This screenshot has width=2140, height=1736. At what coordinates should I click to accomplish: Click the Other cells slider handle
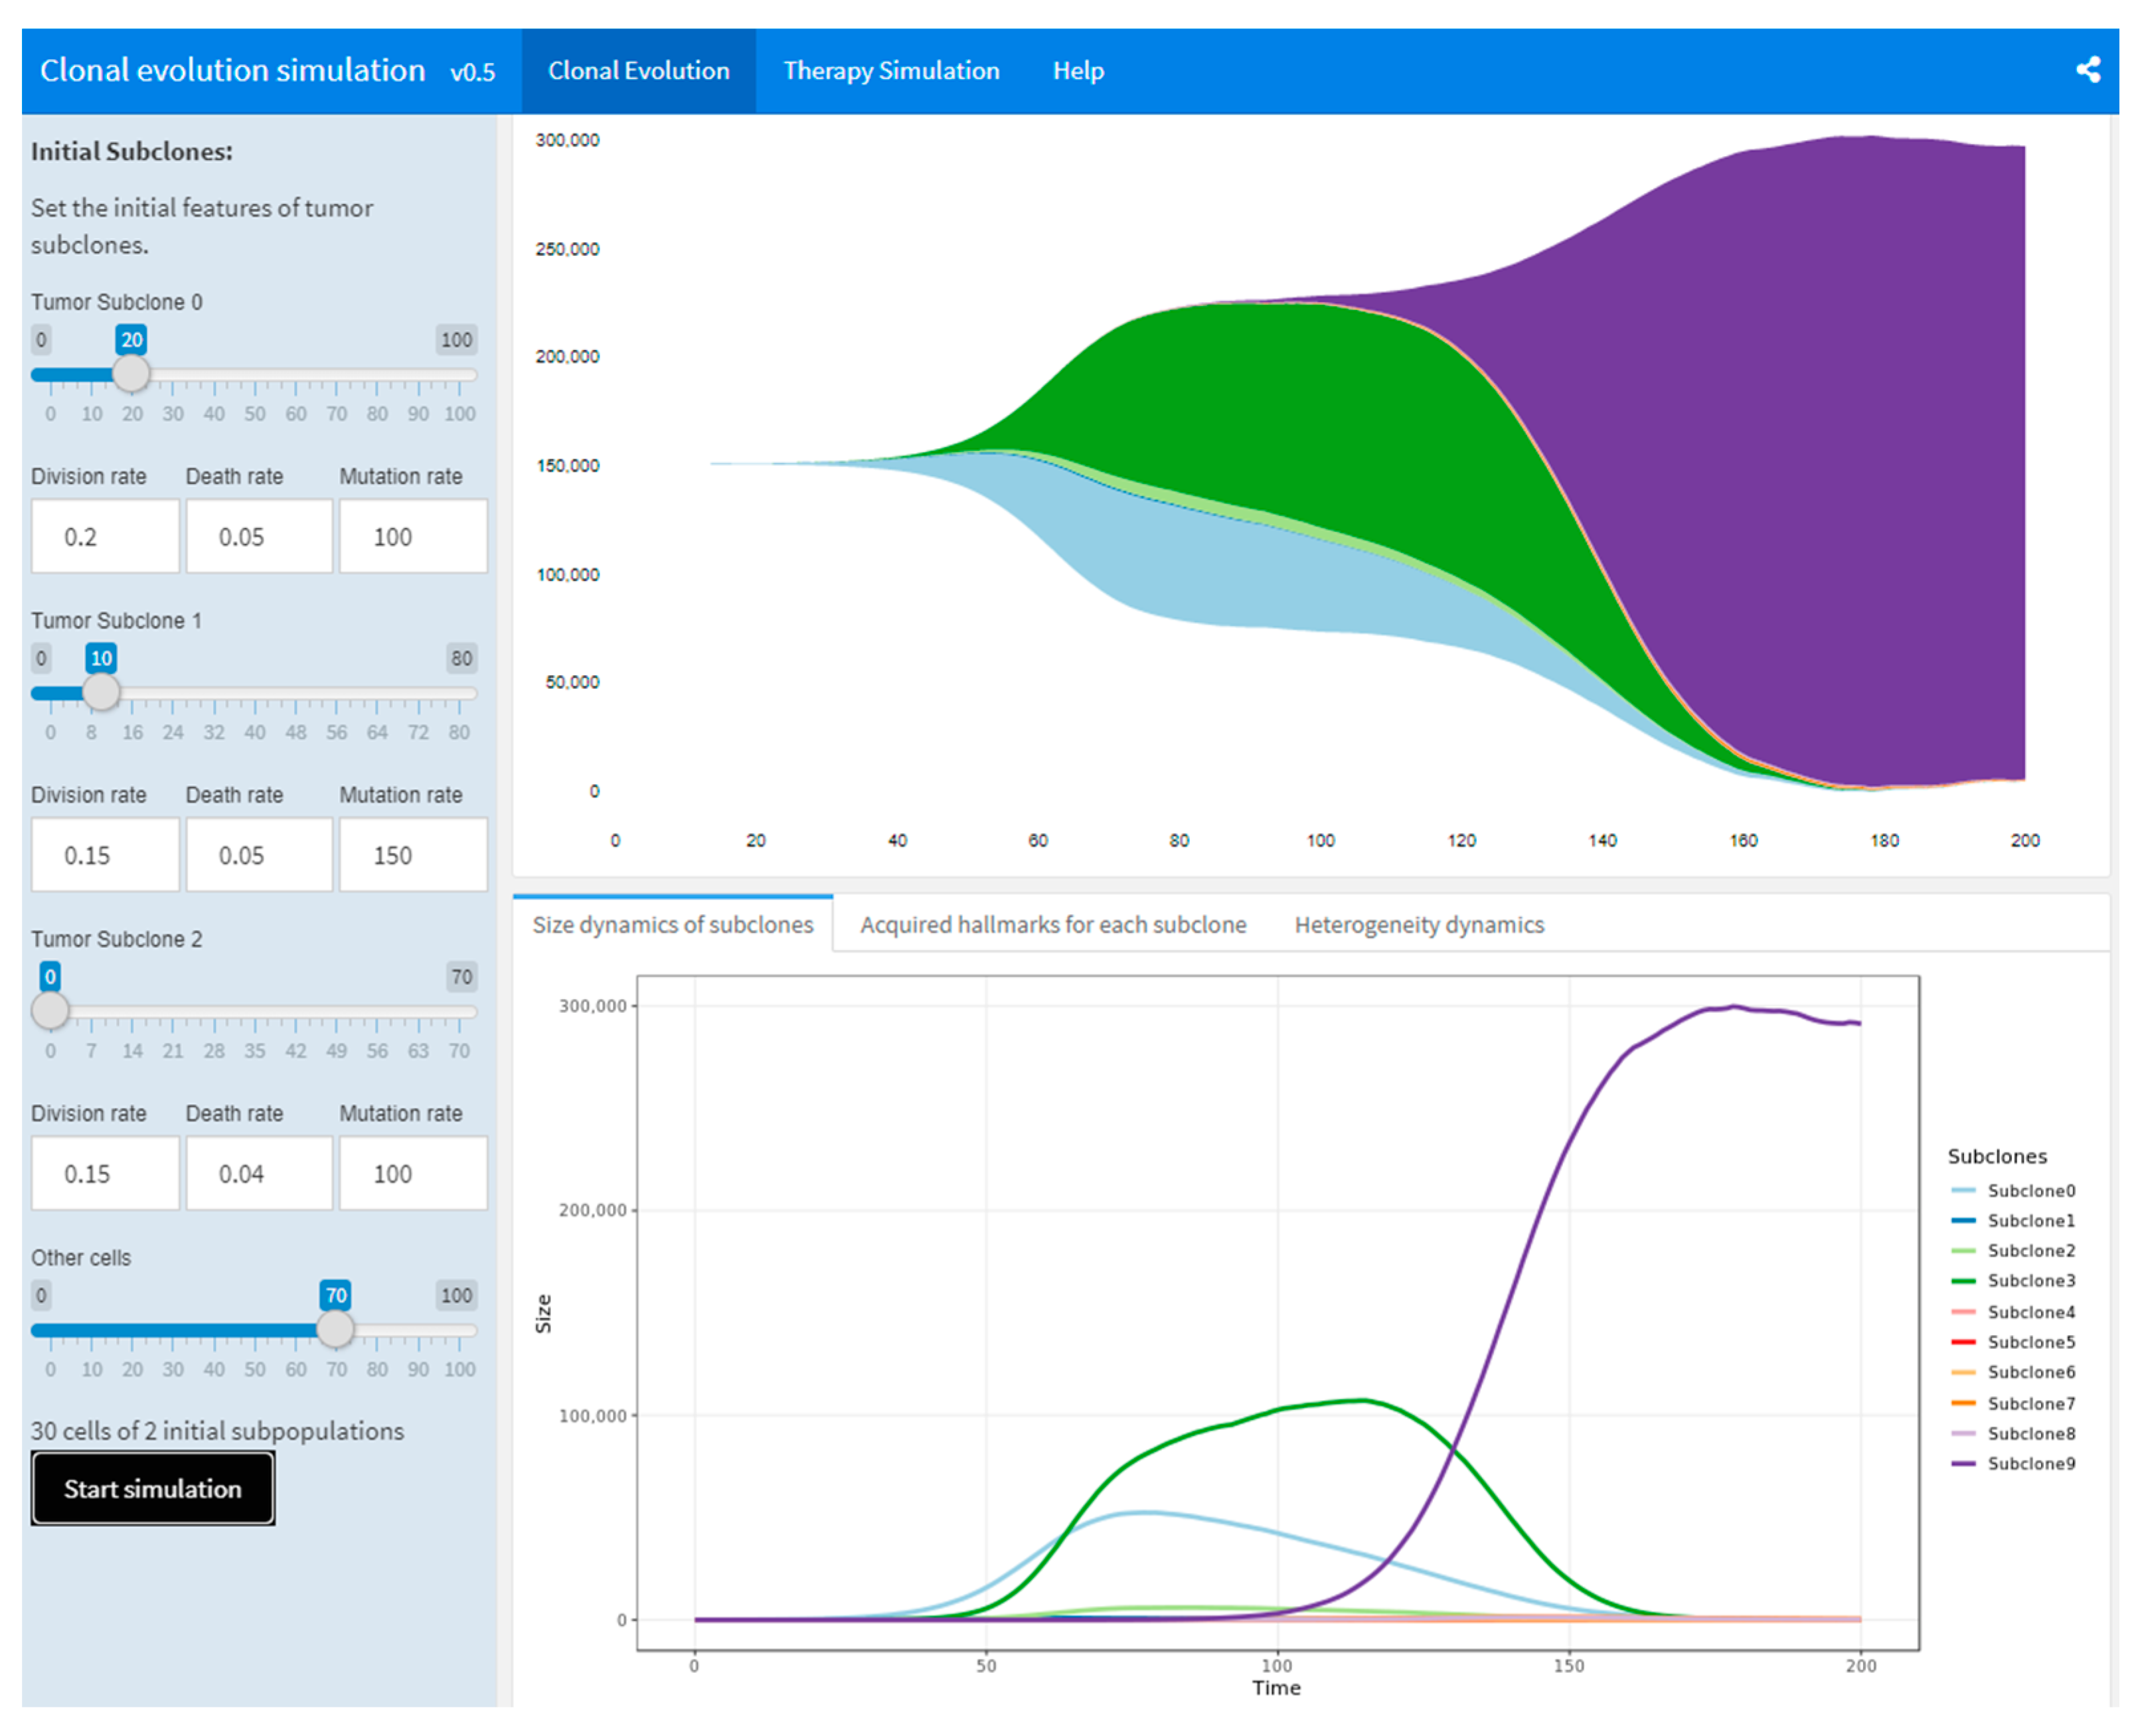(x=335, y=1329)
